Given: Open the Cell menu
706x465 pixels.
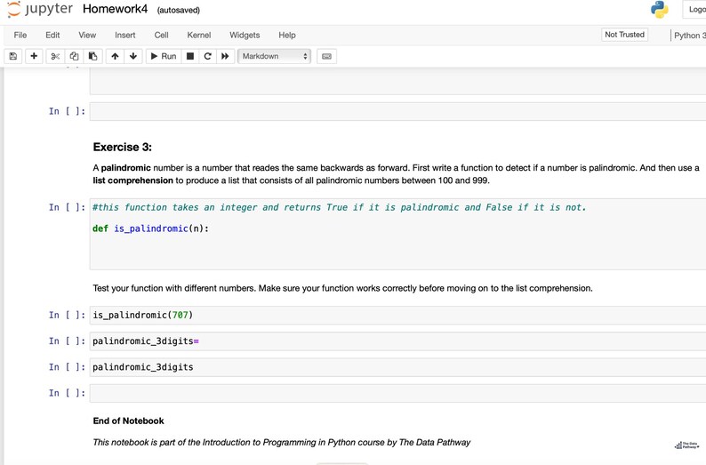Looking at the screenshot, I should pyautogui.click(x=161, y=35).
